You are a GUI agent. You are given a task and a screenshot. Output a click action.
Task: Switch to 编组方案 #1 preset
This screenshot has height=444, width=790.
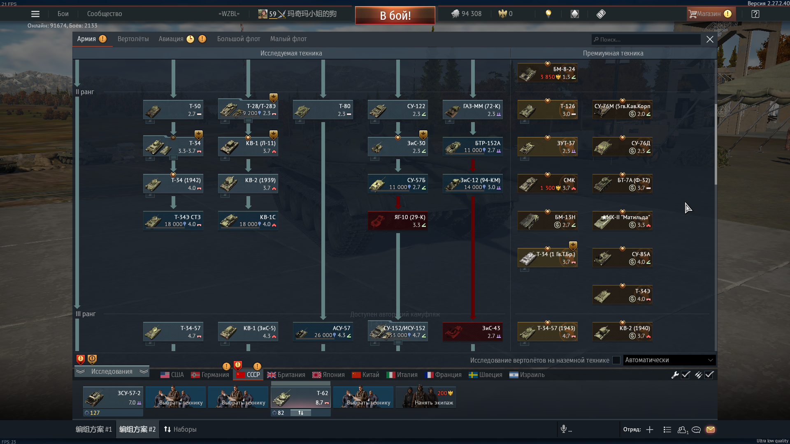(94, 429)
